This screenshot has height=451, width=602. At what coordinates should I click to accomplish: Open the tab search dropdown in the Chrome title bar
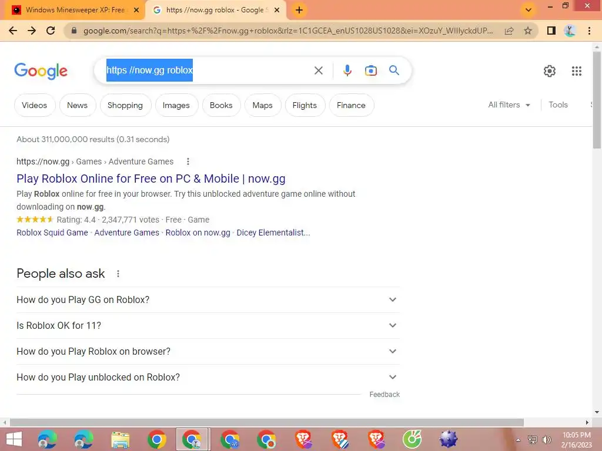point(529,10)
